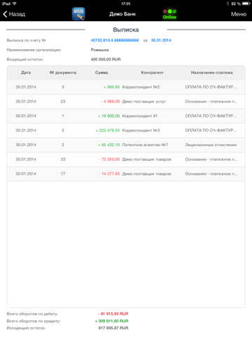Tap outgoing balance 617 895,67 RUR
This screenshot has height=337, width=252.
pyautogui.click(x=113, y=328)
